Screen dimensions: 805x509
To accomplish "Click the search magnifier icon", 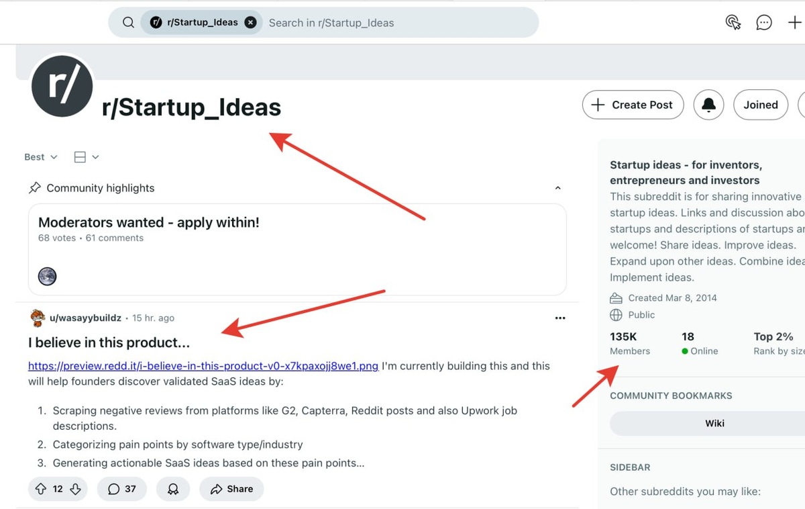I will tap(128, 23).
